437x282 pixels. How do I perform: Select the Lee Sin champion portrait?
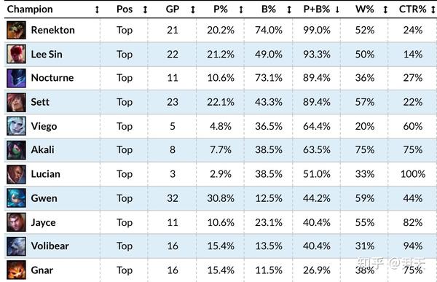tap(17, 54)
